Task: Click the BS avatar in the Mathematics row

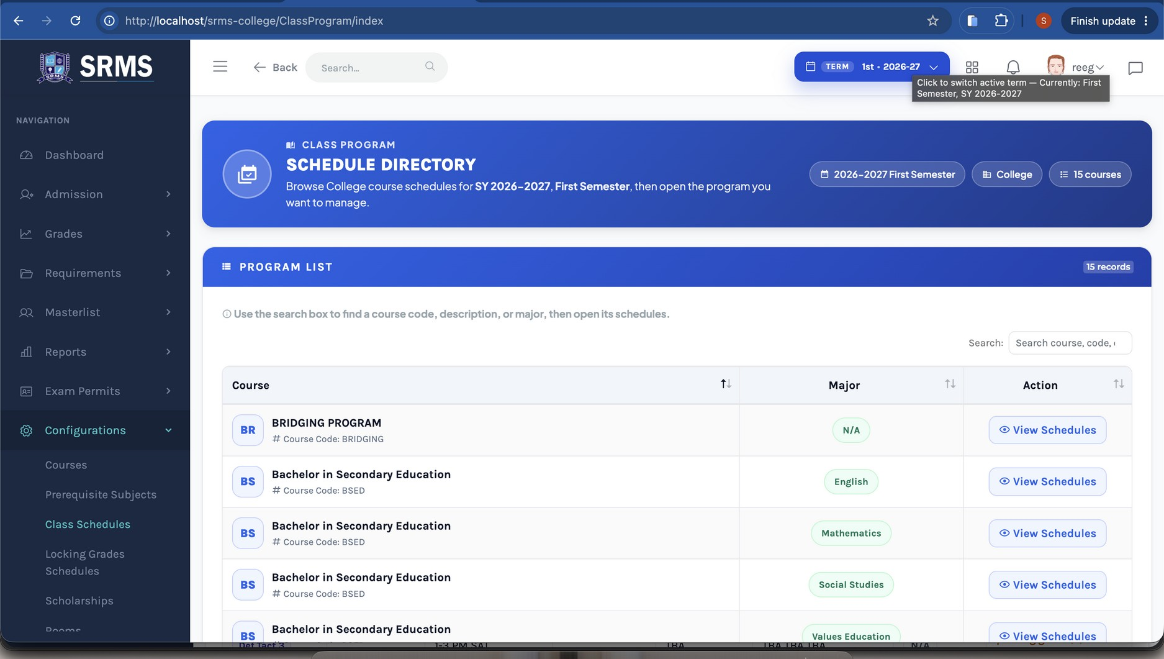Action: click(248, 533)
